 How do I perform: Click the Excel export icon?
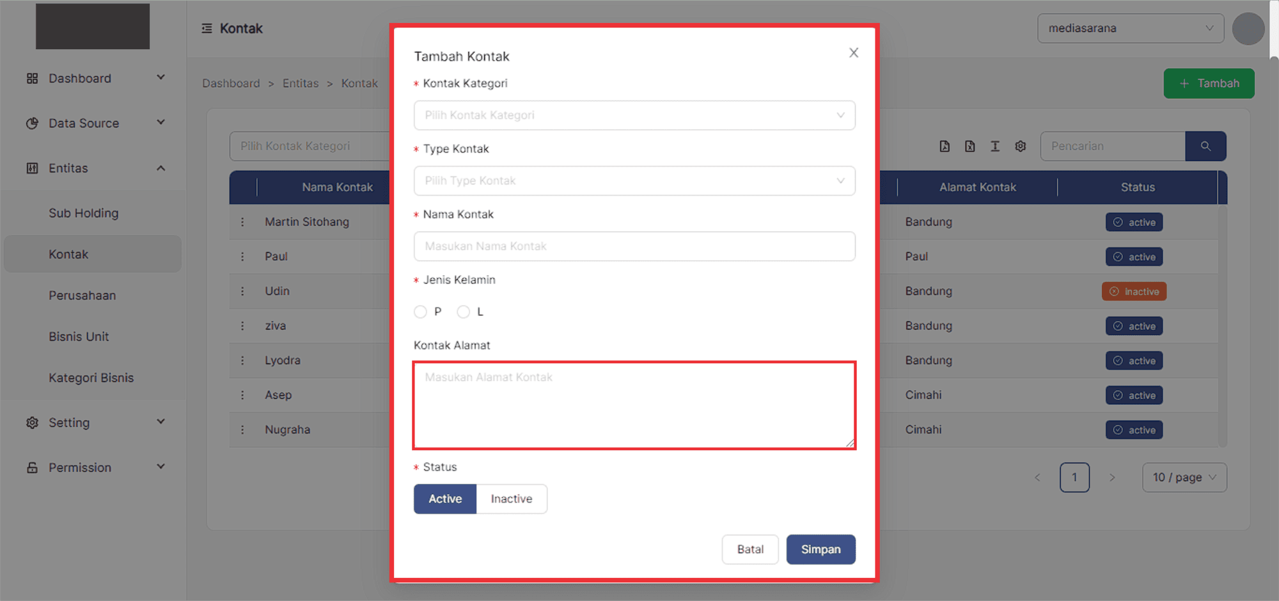click(x=969, y=146)
